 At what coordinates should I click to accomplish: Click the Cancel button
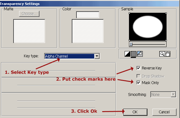[x=164, y=112]
